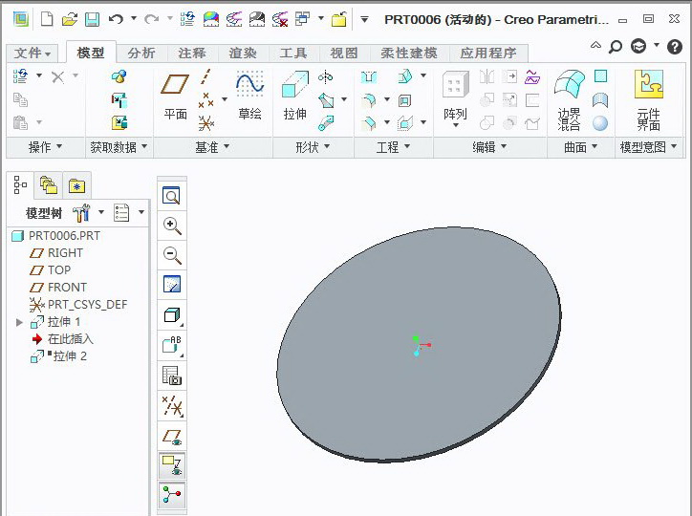Viewport: 692px width, 516px height.
Task: Click the zoom in magnifier icon
Action: point(172,226)
